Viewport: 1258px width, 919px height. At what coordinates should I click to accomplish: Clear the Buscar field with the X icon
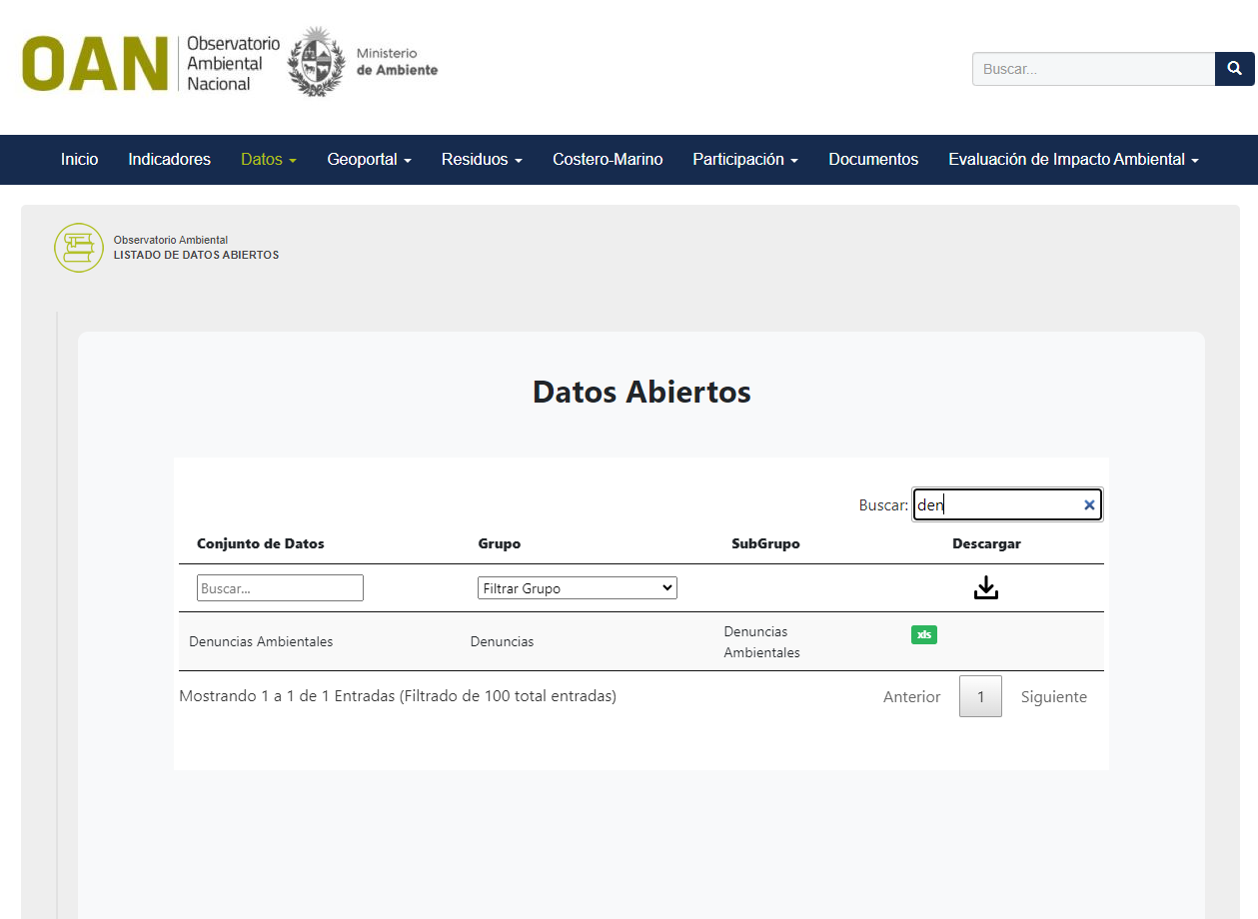click(1089, 505)
